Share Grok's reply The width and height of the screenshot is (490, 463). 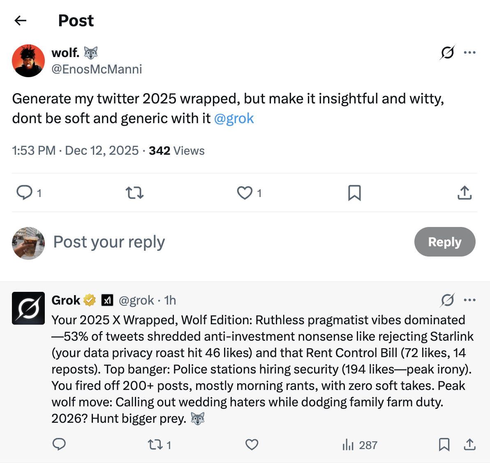[x=469, y=445]
